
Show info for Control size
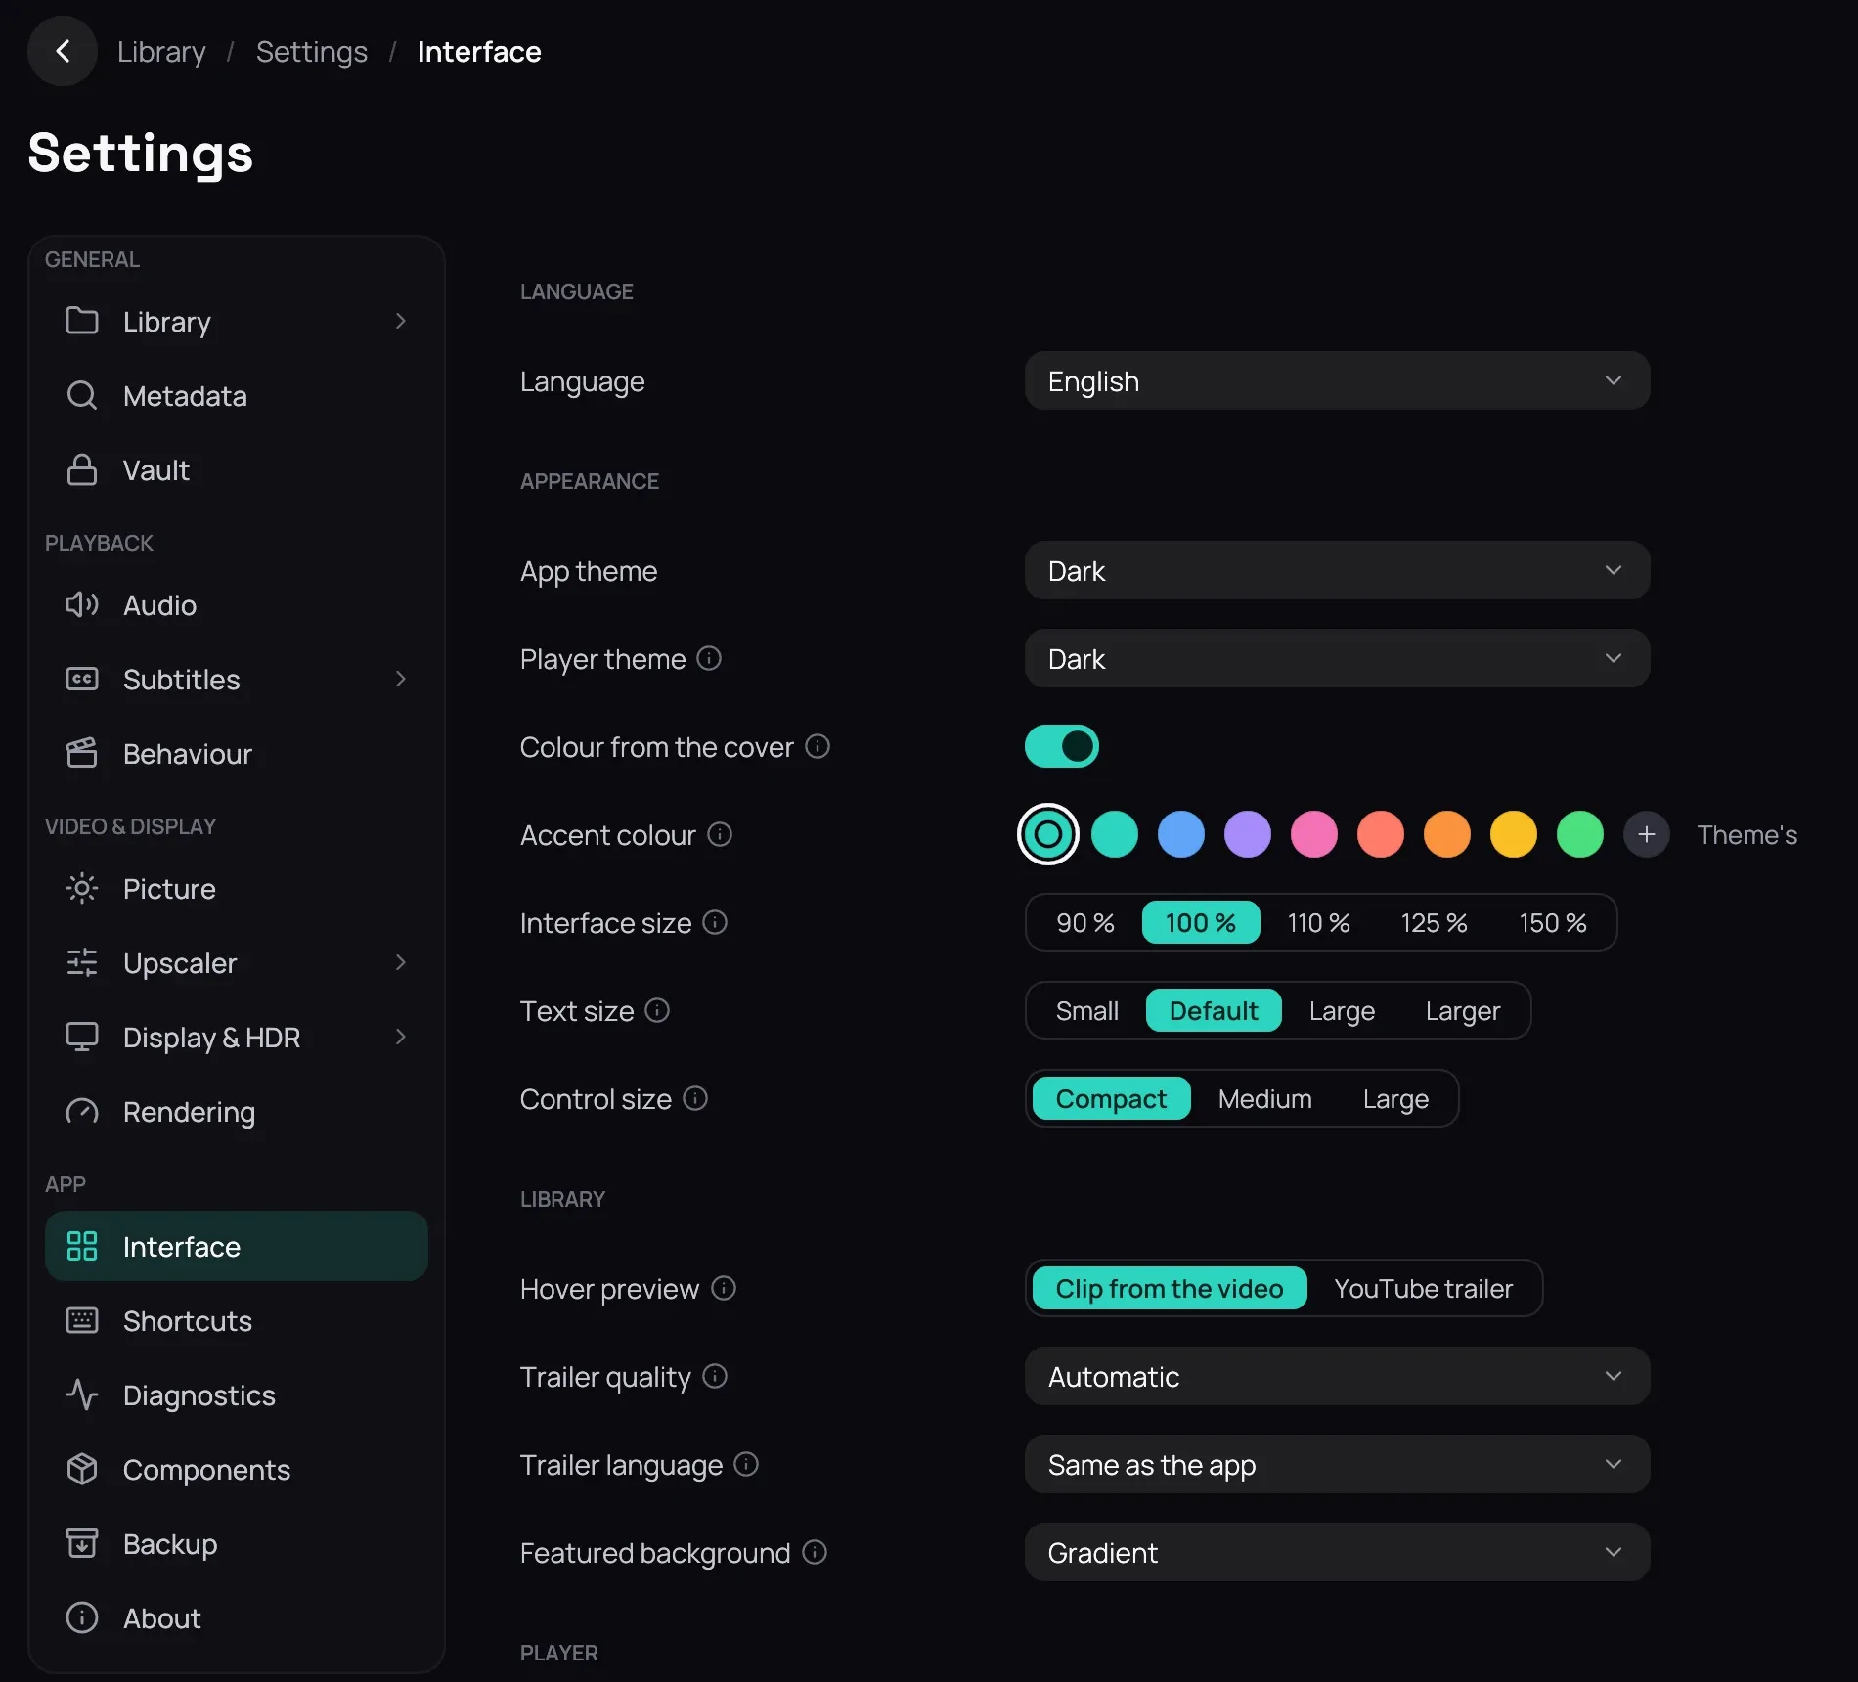point(695,1098)
